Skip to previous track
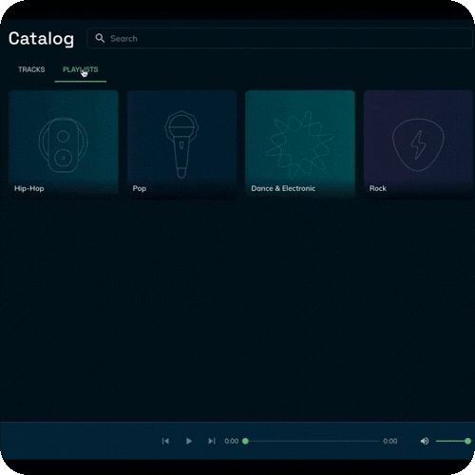Image resolution: width=475 pixels, height=475 pixels. (x=165, y=441)
